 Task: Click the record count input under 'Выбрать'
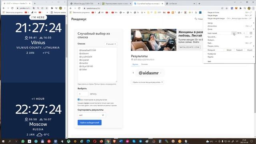point(83,94)
